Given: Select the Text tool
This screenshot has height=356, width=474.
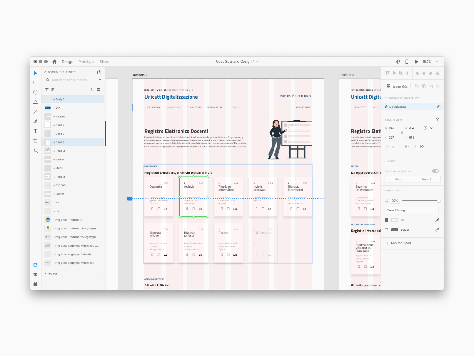Looking at the screenshot, I should pyautogui.click(x=35, y=131).
